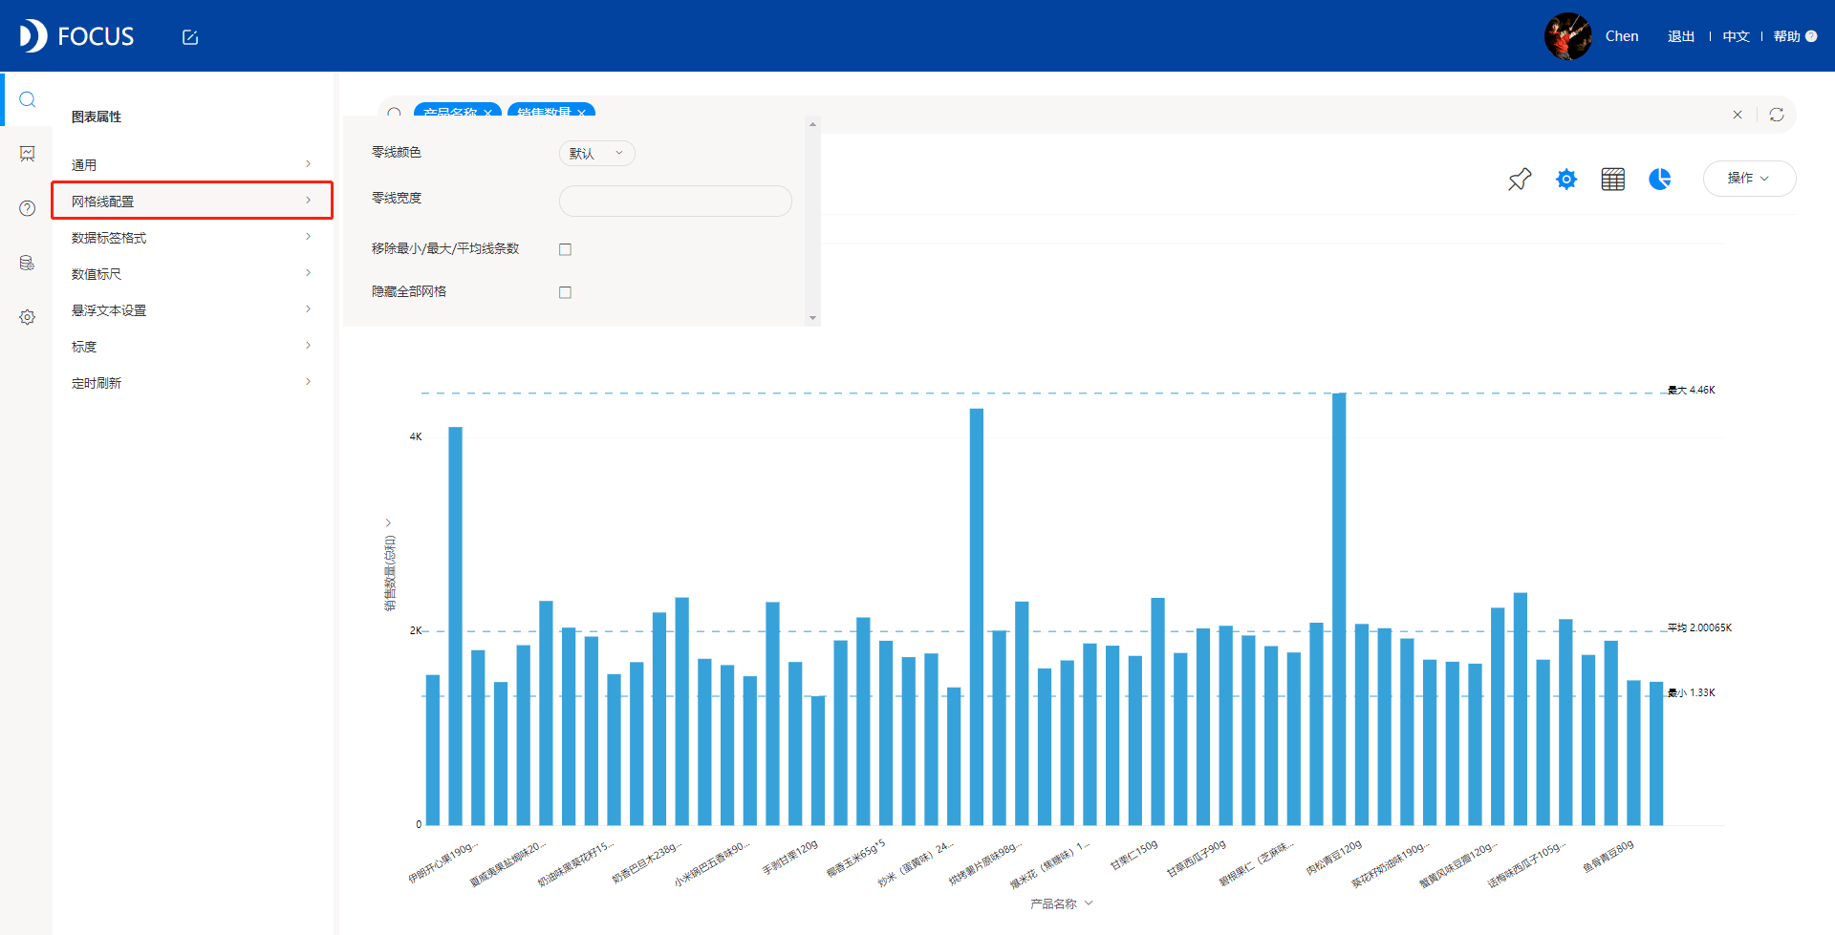The image size is (1835, 935).
Task: Open the 操作 dropdown button
Action: tap(1749, 179)
